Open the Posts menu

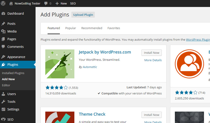click(x=11, y=24)
